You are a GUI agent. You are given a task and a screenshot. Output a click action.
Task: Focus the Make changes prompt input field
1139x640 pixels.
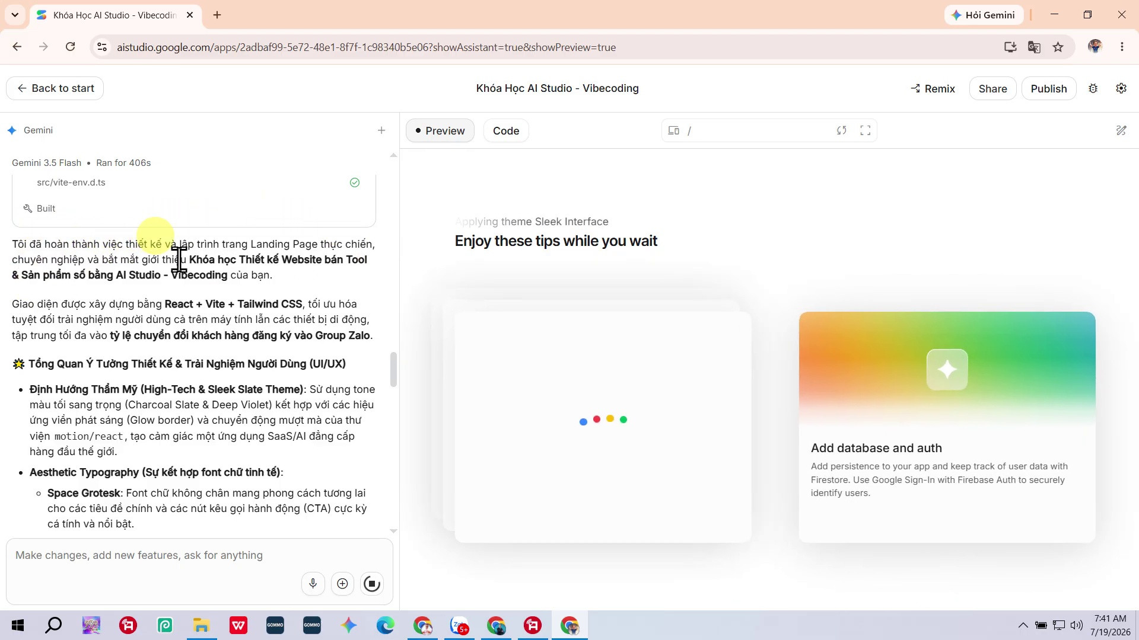click(x=199, y=555)
